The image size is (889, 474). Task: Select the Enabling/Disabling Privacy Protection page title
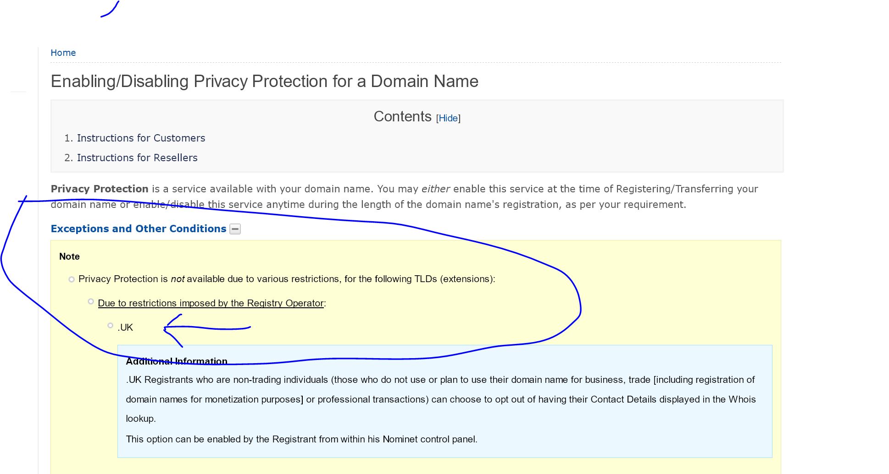click(x=264, y=81)
